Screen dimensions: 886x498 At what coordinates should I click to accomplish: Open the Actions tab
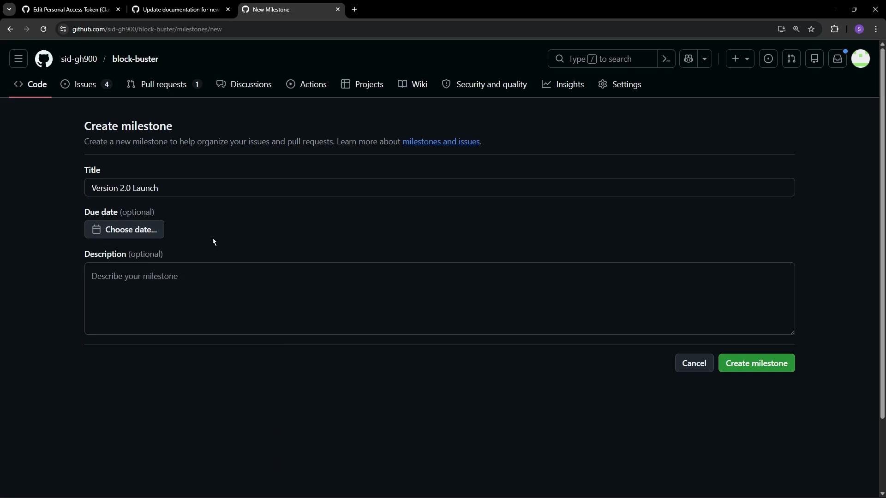click(306, 84)
